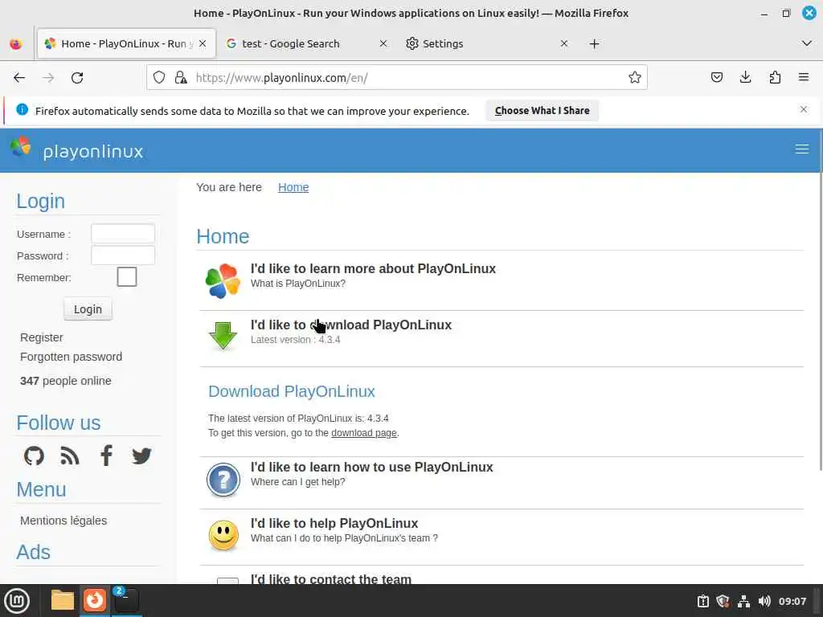The width and height of the screenshot is (823, 617).
Task: Open a new tab with plus button
Action: [594, 44]
